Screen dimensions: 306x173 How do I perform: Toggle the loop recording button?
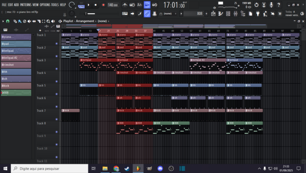[x=154, y=5]
